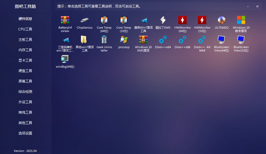266x154 pixels.
Task: Select the 硬件信息 sidebar entry
Action: [25, 19]
